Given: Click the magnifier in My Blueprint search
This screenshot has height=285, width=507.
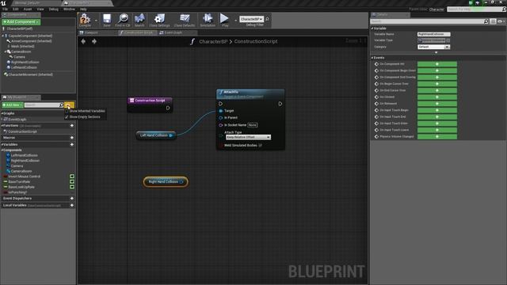Looking at the screenshot, I should pos(62,105).
